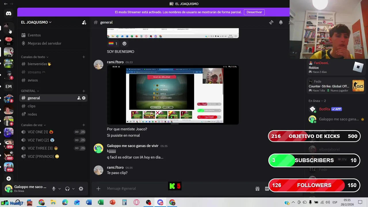The height and width of the screenshot is (207, 368).
Task: Collapse Canales de voz category
Action: point(33,125)
